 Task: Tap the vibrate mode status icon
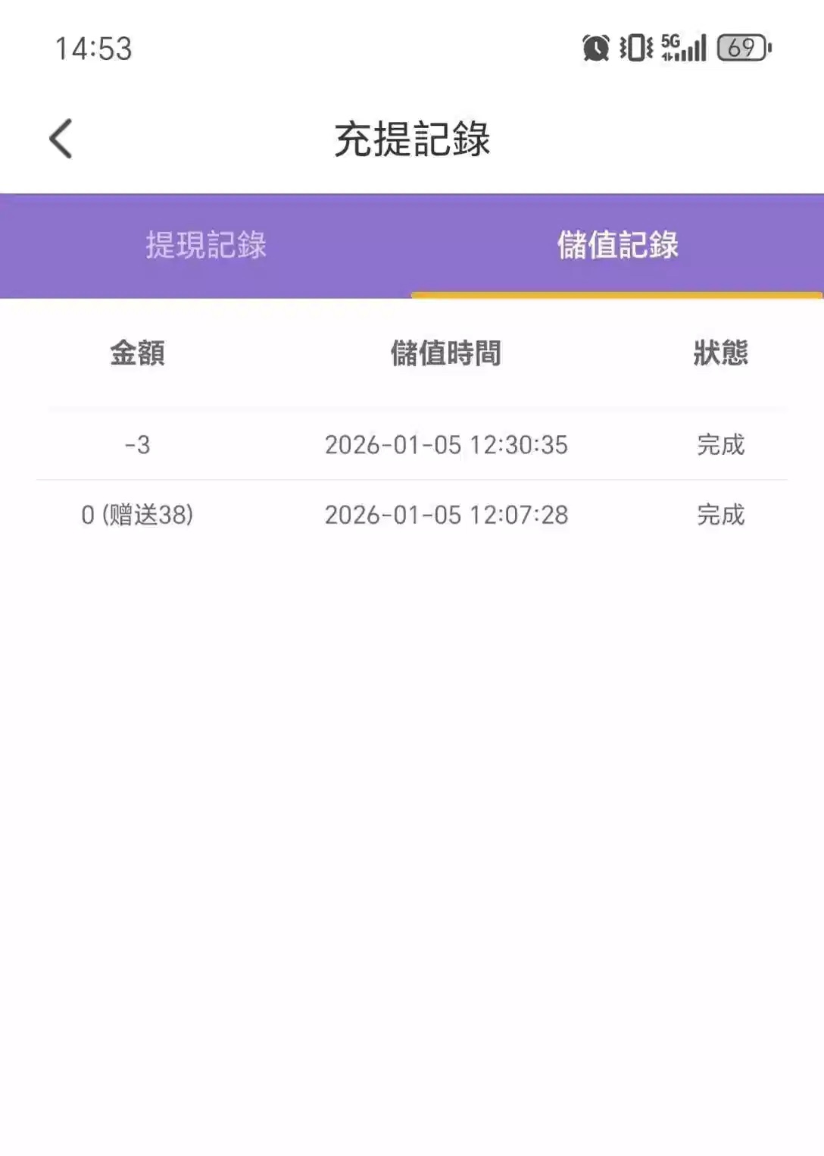click(x=635, y=48)
